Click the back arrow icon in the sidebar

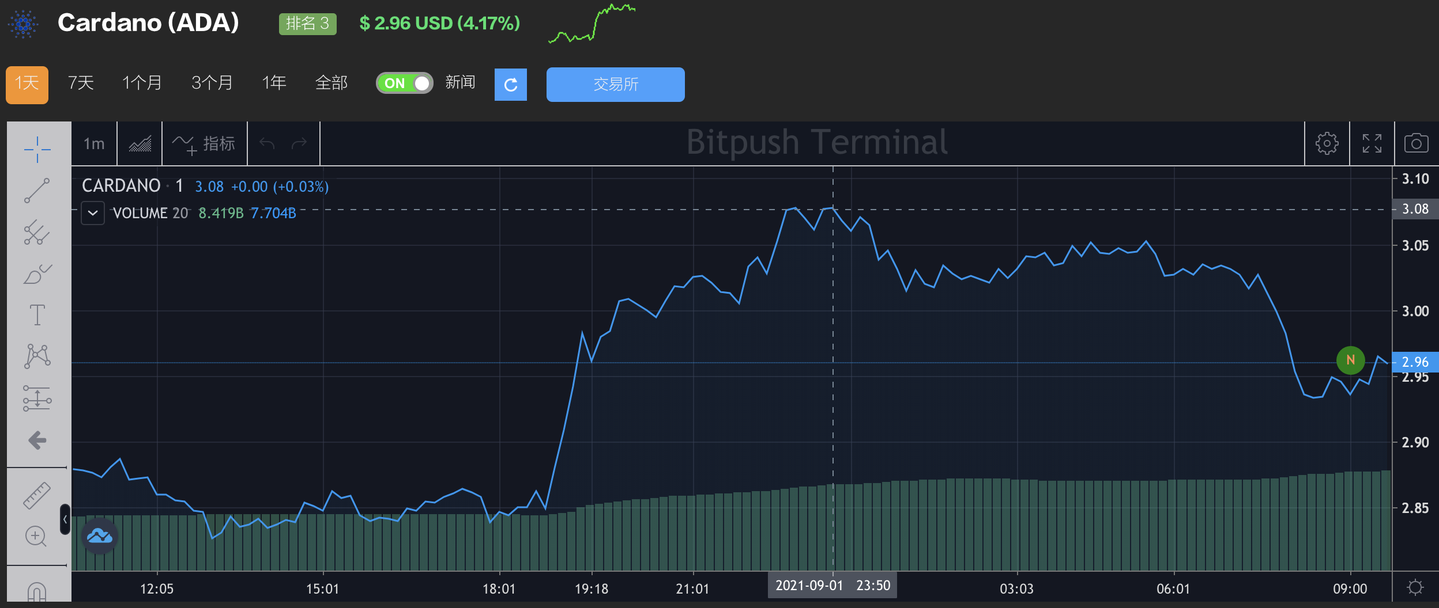(37, 440)
